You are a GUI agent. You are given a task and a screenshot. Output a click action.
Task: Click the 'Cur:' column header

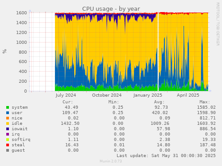[x=68, y=102]
